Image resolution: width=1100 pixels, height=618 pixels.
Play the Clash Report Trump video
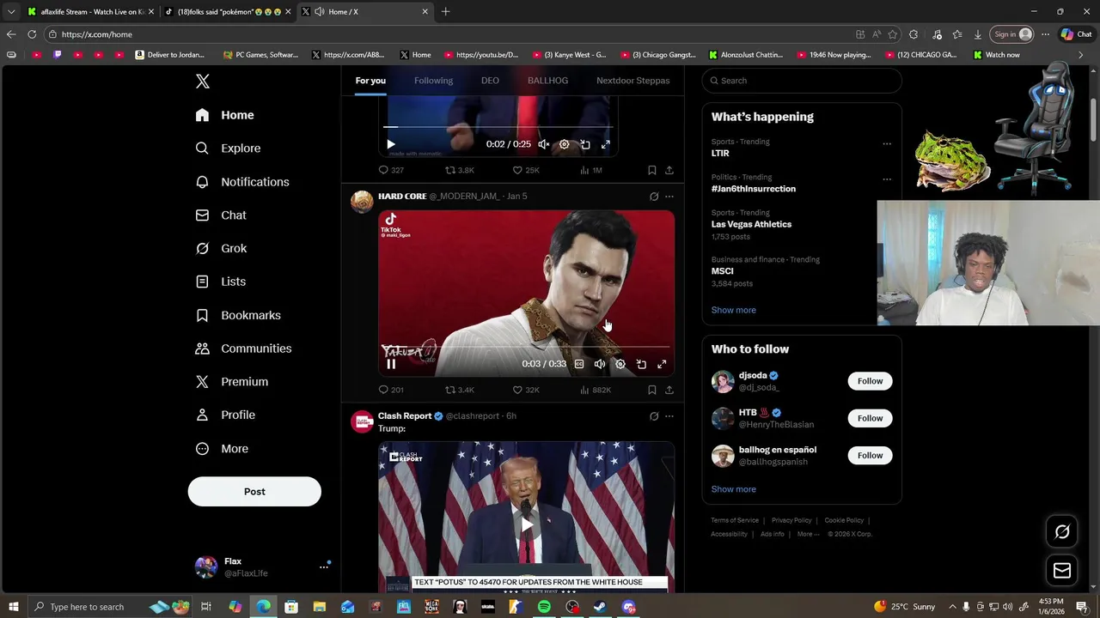tap(527, 524)
